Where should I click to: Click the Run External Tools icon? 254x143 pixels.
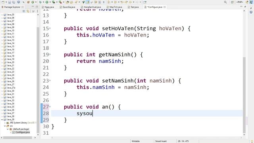coord(60,2)
